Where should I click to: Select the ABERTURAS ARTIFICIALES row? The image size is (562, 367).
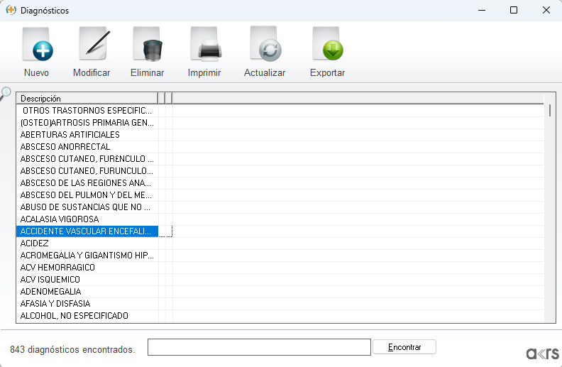point(70,135)
